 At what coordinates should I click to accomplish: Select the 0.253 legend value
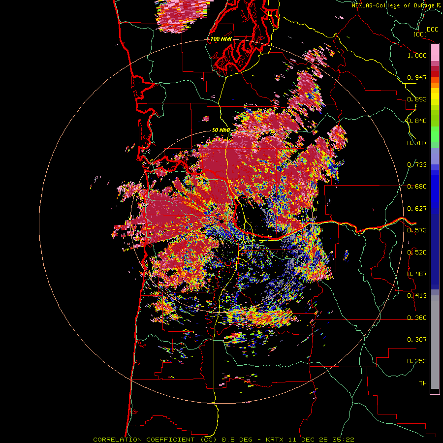(417, 361)
